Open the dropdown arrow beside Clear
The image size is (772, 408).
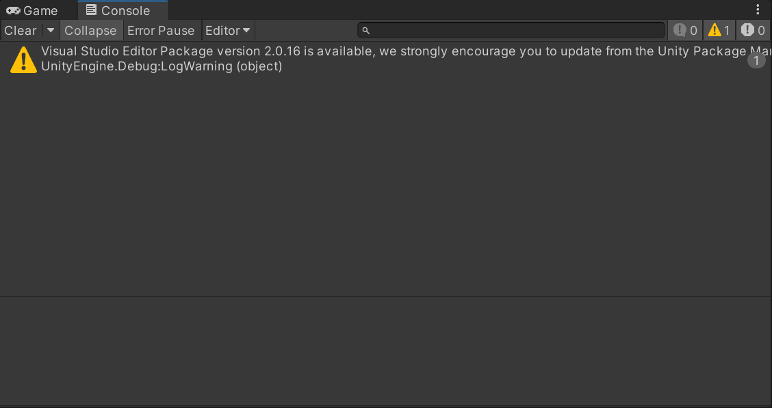coord(51,31)
